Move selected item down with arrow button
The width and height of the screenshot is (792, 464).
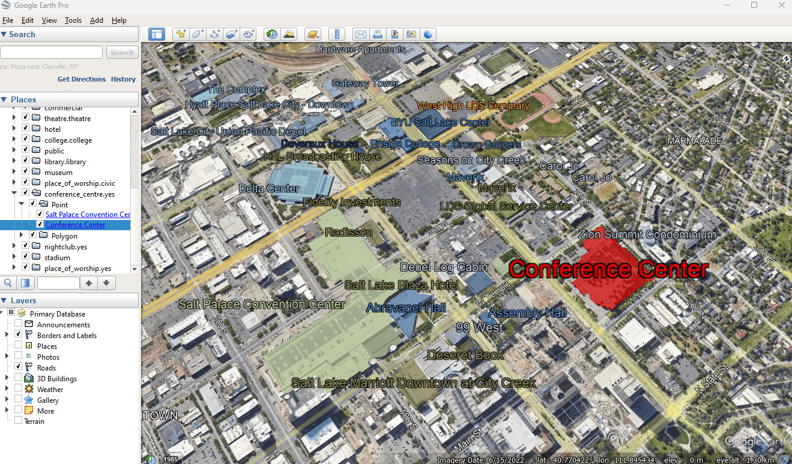pyautogui.click(x=106, y=283)
